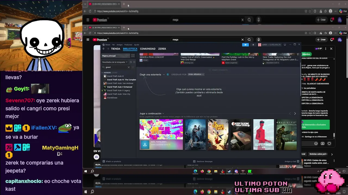Expand Jugar a continuación shelf menu
This screenshot has width=348, height=195.
[152, 113]
